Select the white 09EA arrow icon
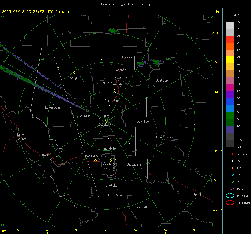Viewport: 251px width, 234px height. point(230,161)
